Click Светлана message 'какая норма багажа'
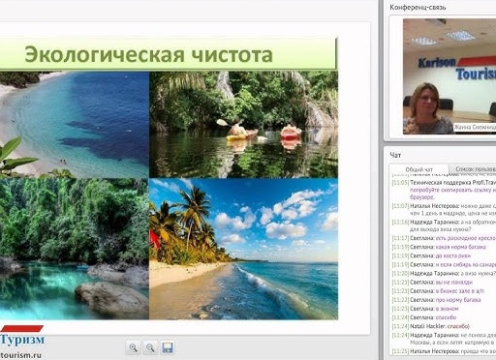Screen dimensions: 496x360 coord(439,247)
